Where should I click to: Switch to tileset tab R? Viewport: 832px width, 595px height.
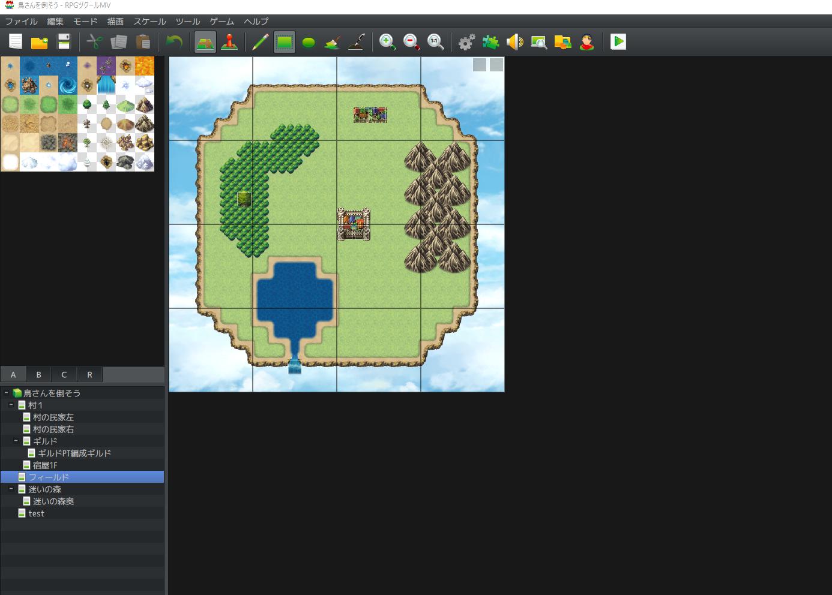[x=89, y=375]
